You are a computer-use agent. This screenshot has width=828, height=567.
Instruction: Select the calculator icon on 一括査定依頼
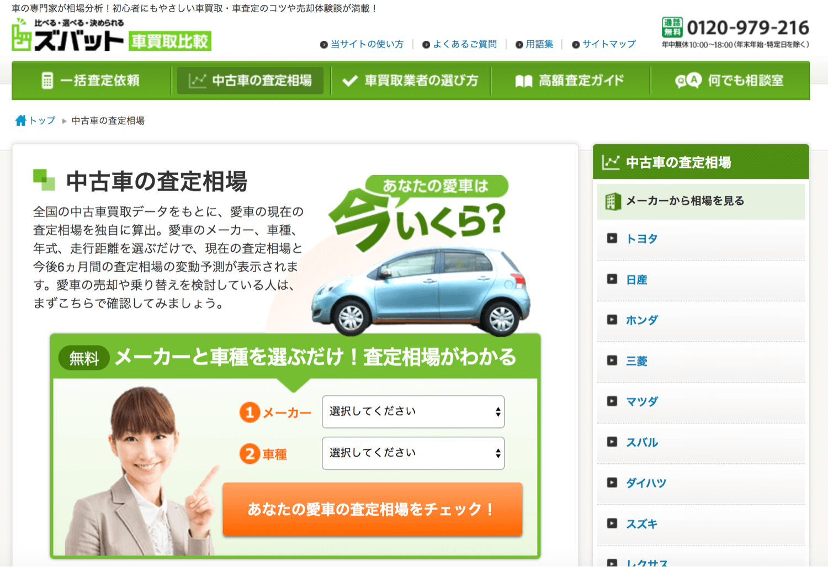click(x=49, y=81)
